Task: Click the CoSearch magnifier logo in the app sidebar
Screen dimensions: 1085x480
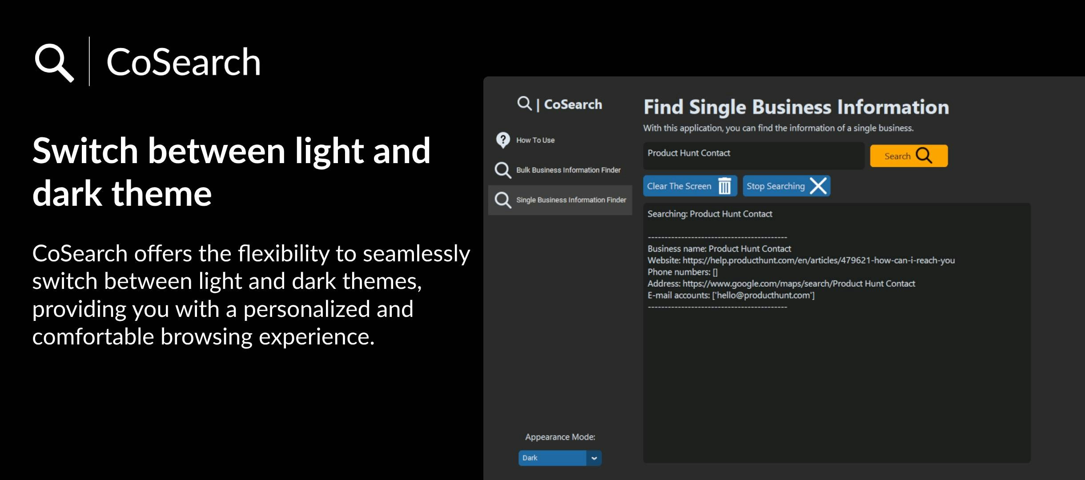Action: tap(524, 103)
